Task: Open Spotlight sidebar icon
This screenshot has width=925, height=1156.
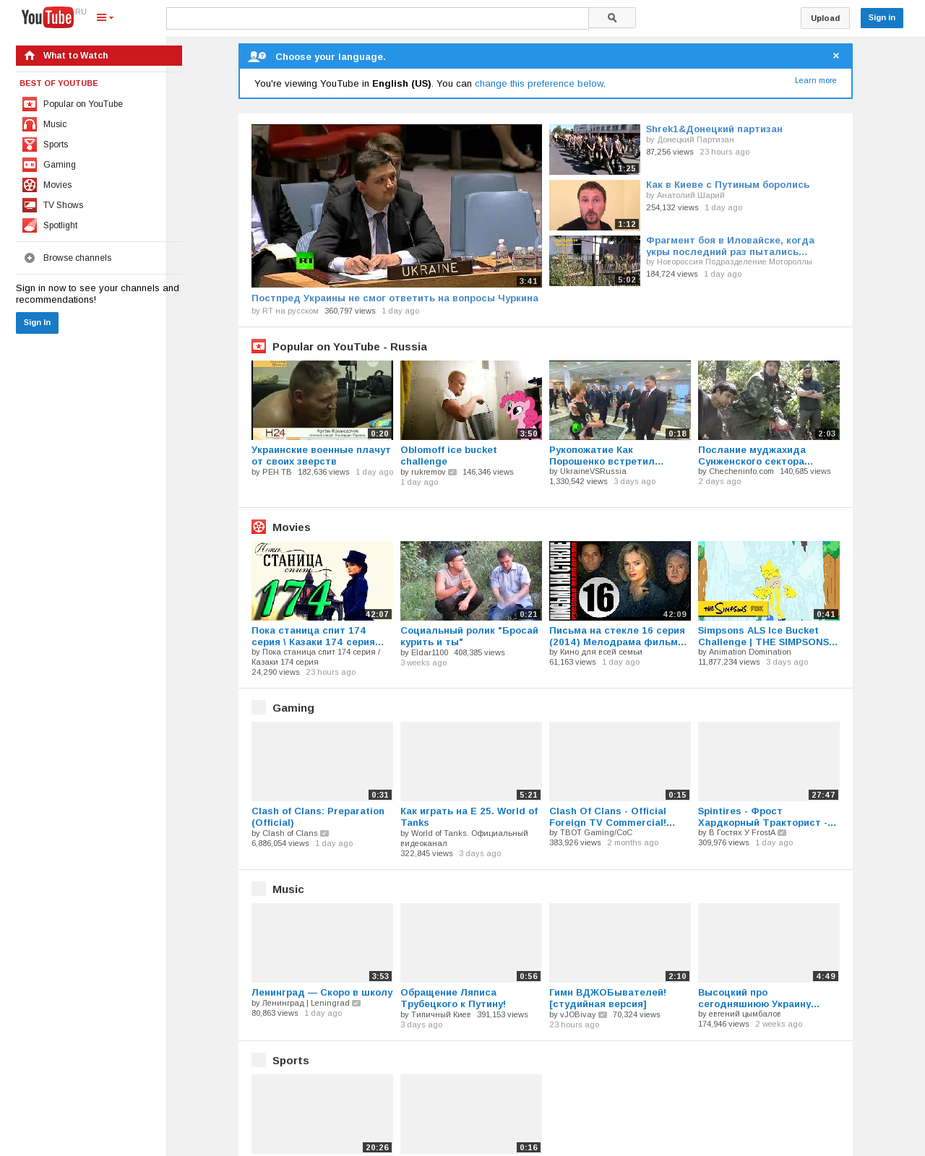Action: (30, 225)
